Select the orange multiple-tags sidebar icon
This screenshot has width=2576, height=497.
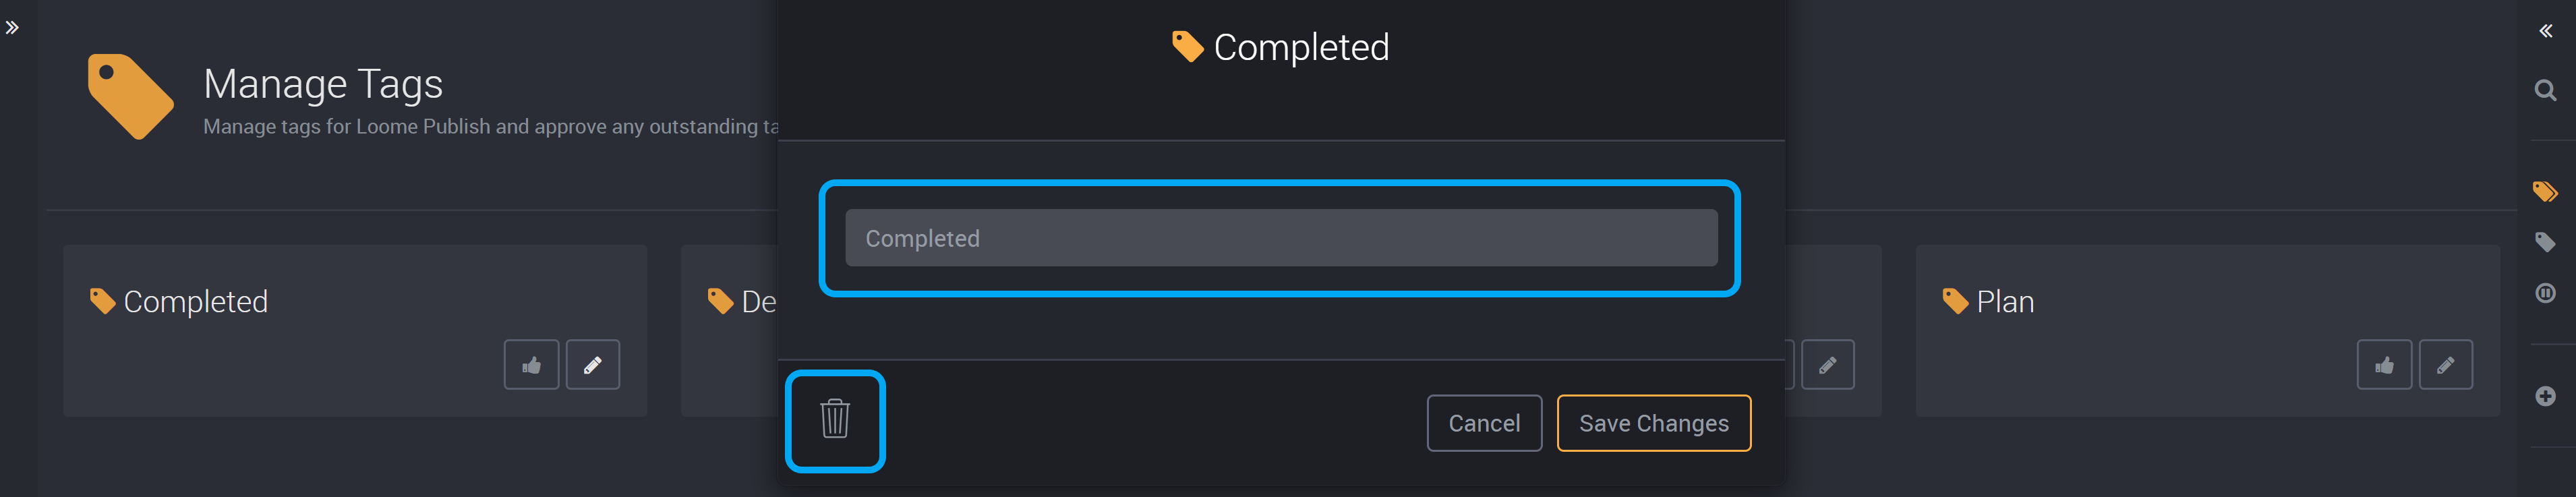[x=2545, y=191]
